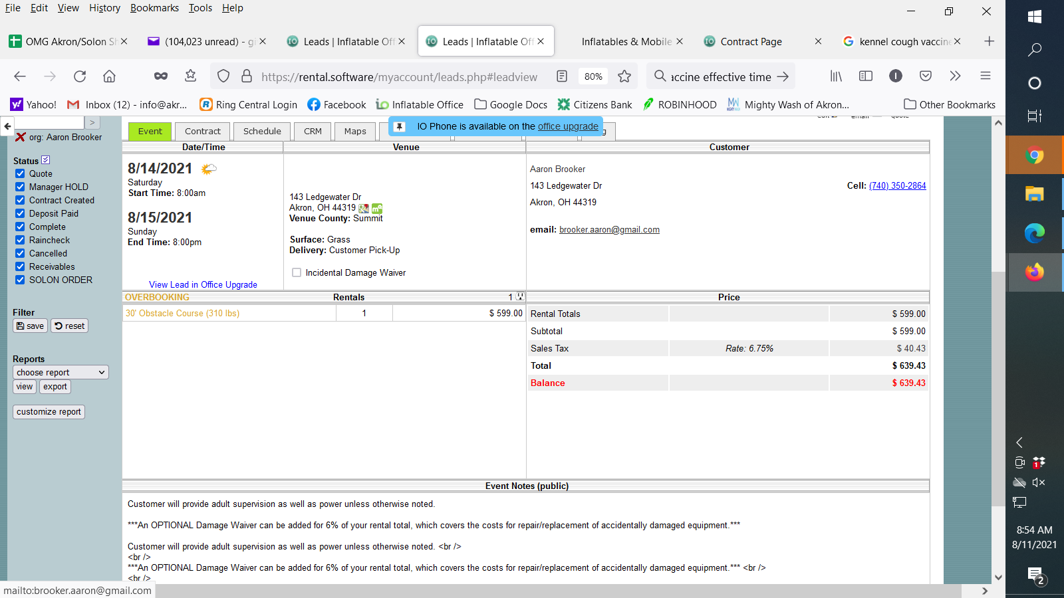Open the Firefox hamburger application menu
Viewport: 1064px width, 598px height.
click(x=986, y=76)
